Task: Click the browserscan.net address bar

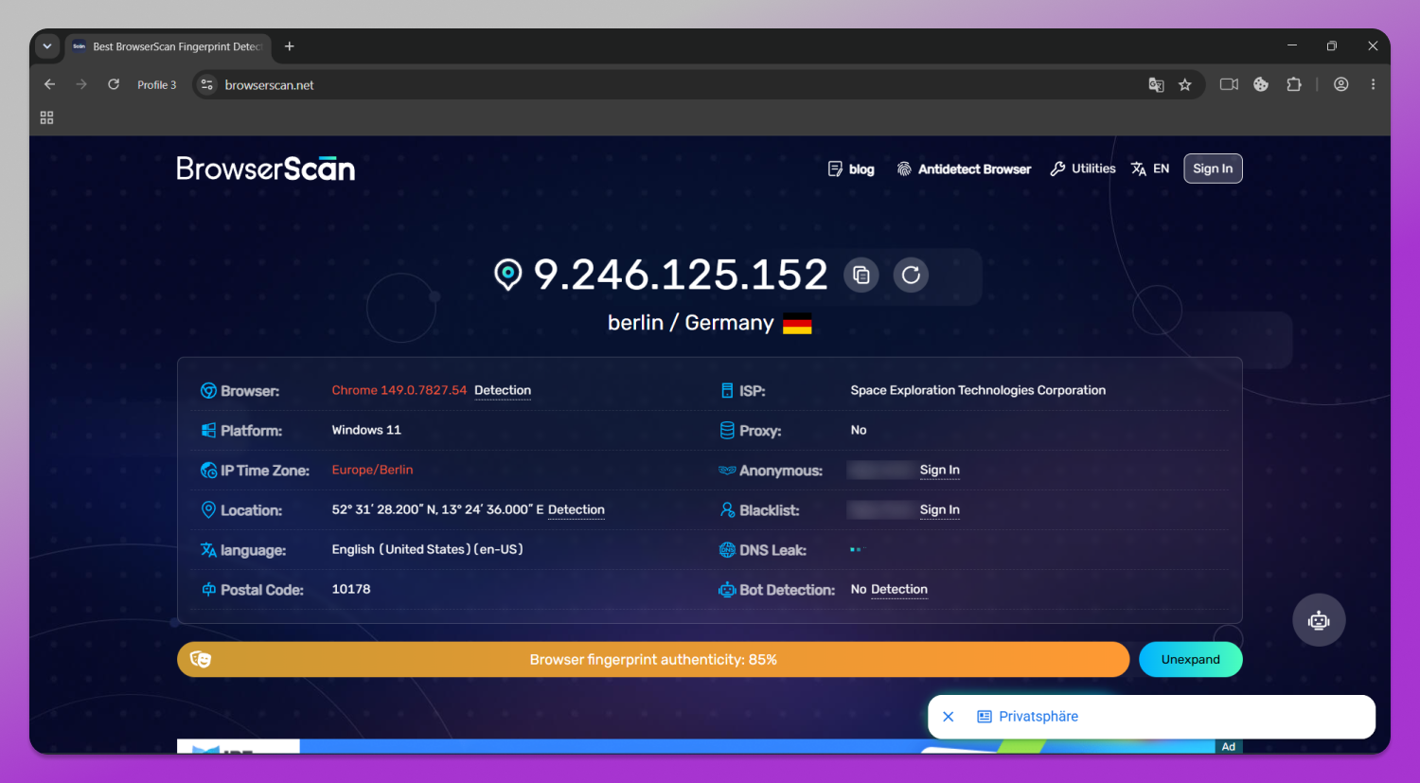Action: coord(699,84)
